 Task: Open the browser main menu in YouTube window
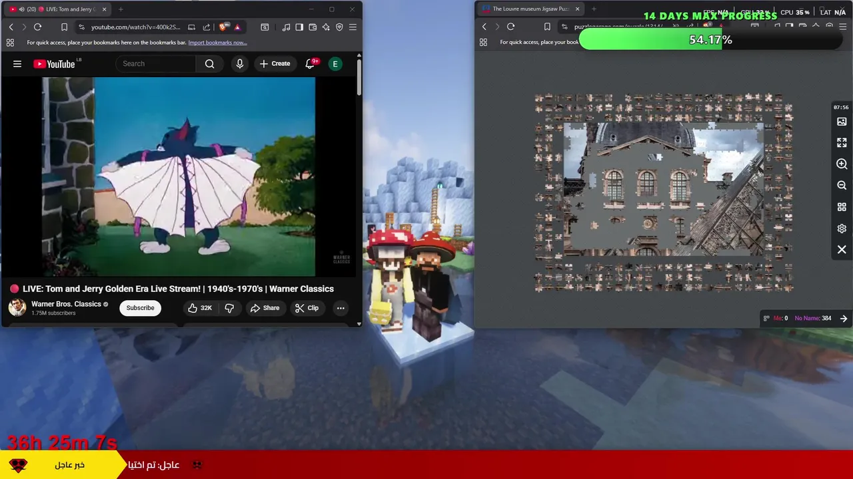tap(353, 27)
